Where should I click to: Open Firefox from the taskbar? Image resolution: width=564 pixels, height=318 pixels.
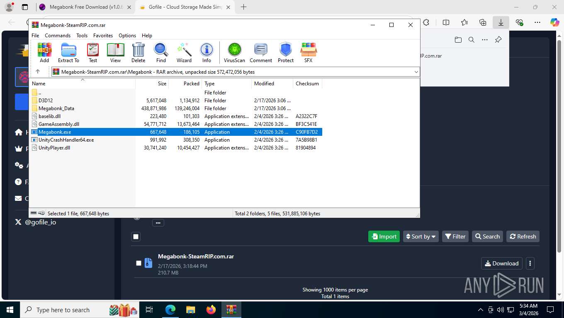211,310
